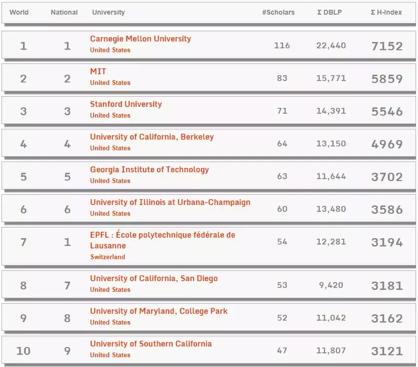The height and width of the screenshot is (367, 418).
Task: Sort by the National column header
Action: (64, 13)
